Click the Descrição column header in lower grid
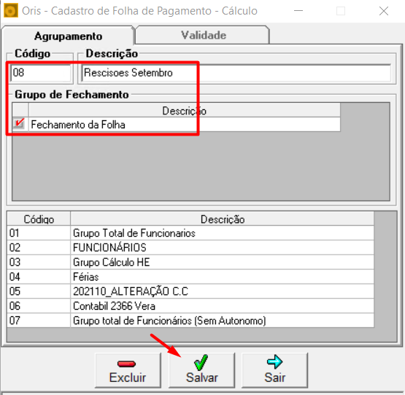 click(x=223, y=219)
